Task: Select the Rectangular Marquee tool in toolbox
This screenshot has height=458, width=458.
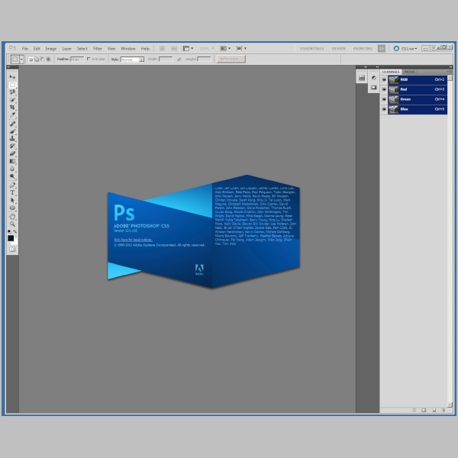Action: click(12, 85)
